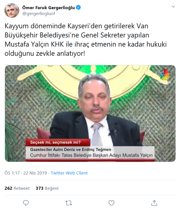Play the embedded video of Mustafa Yalçın
Image resolution: width=180 pixels, height=210 pixels.
click(x=90, y=113)
